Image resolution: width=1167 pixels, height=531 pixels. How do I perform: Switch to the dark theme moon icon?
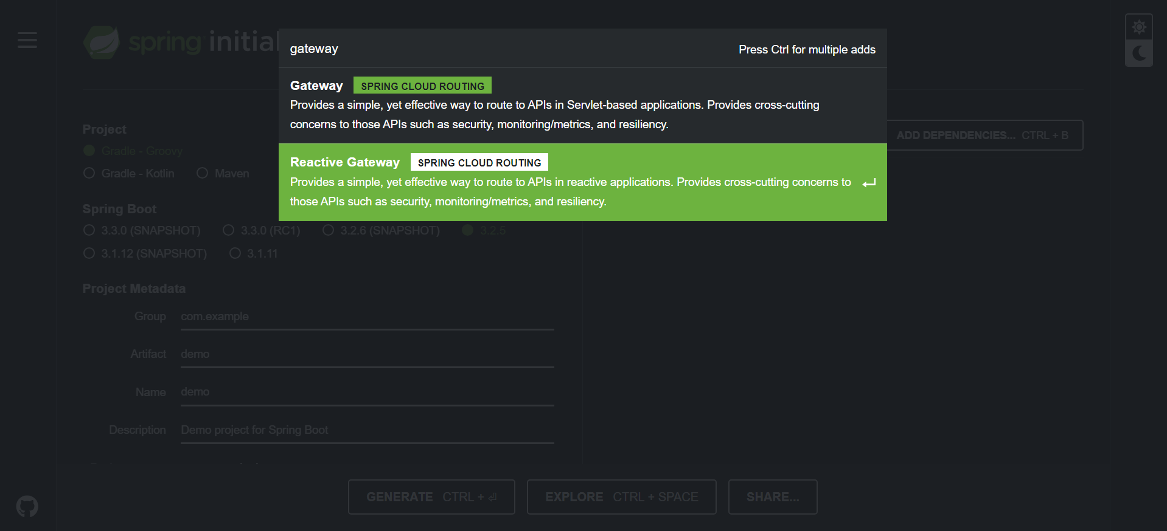pos(1139,53)
